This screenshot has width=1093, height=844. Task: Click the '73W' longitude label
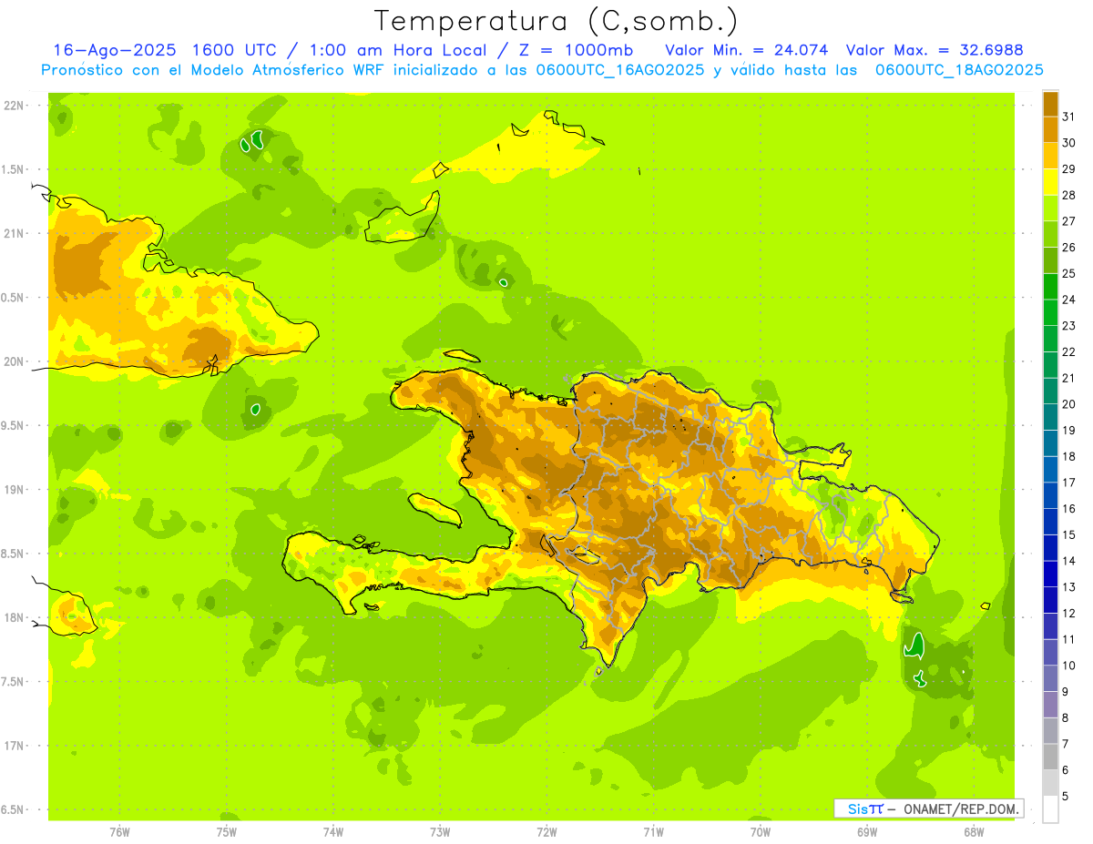[440, 831]
